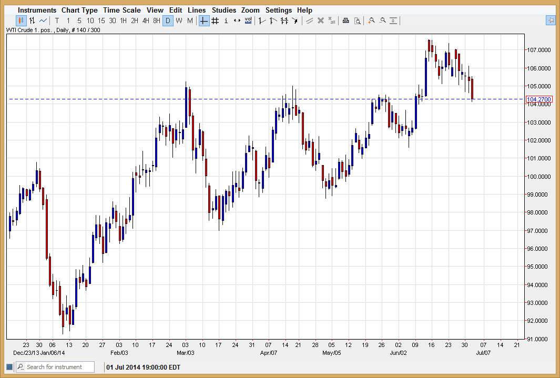
Task: Open the Time Scale menu
Action: click(x=122, y=10)
